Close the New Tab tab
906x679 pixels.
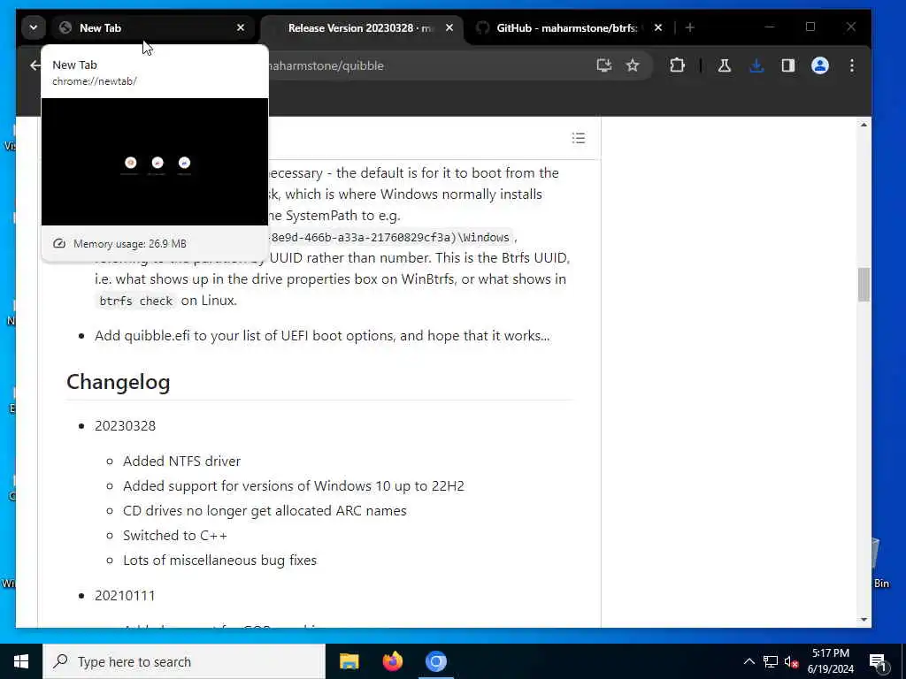(241, 27)
